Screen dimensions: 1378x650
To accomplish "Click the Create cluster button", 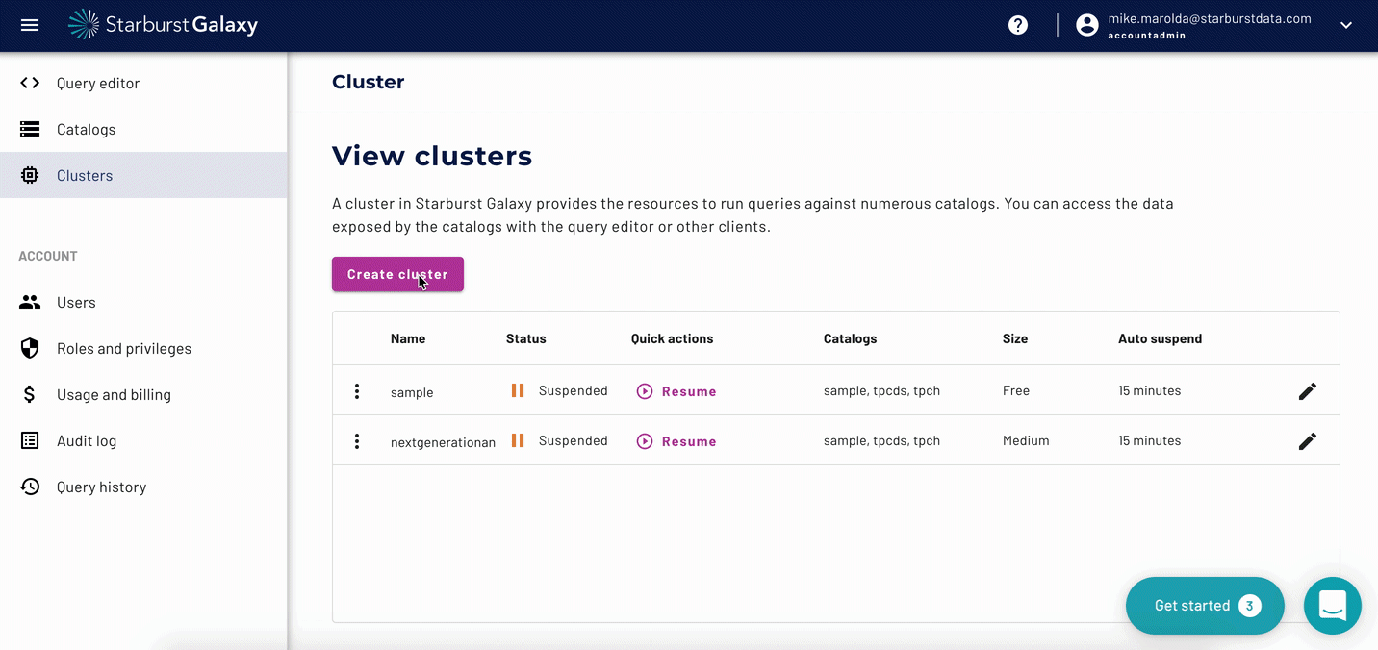I will coord(397,274).
